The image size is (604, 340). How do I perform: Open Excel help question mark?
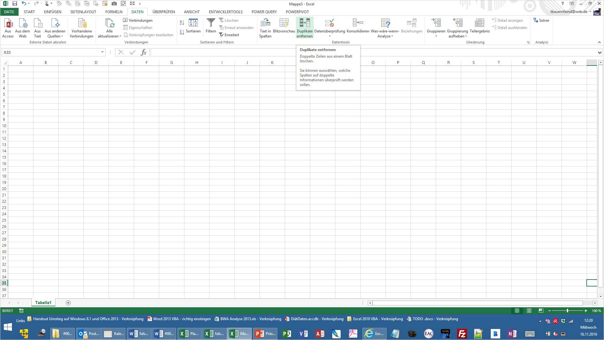point(562,4)
